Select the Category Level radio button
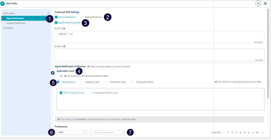 point(82,82)
